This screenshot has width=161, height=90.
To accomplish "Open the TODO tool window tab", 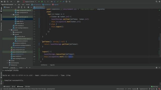I will coord(28,86).
